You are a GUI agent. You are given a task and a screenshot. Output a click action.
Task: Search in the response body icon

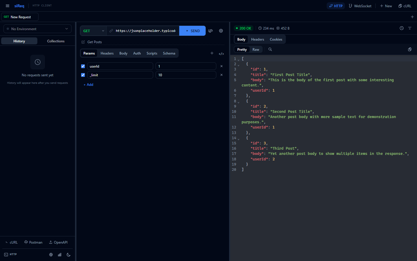click(270, 49)
